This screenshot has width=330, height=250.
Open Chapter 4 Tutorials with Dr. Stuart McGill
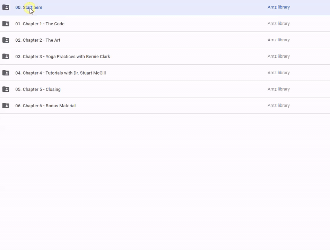pos(61,73)
